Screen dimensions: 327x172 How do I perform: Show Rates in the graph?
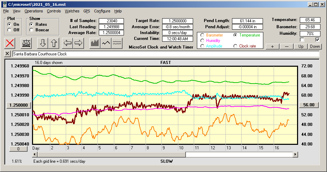tap(31, 24)
